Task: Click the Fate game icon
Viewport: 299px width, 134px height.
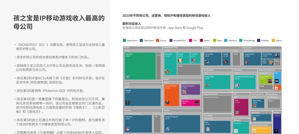Action: [208, 129]
